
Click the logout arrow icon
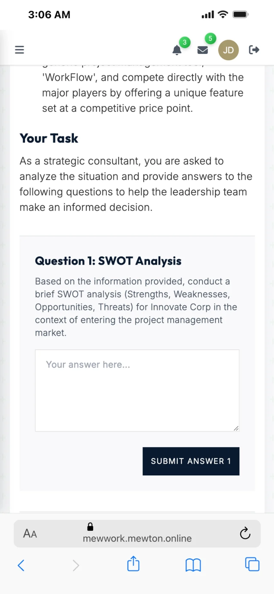[254, 50]
